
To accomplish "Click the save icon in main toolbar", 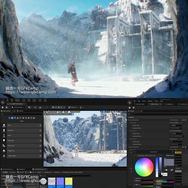I will [x=3, y=107].
